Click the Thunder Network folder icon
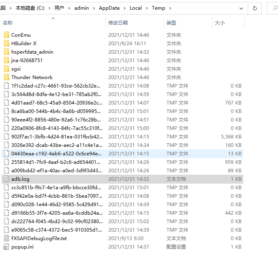Viewport: 278px width, 274px height. point(6,77)
